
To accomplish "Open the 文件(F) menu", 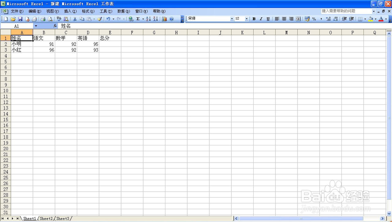I will pyautogui.click(x=17, y=11).
